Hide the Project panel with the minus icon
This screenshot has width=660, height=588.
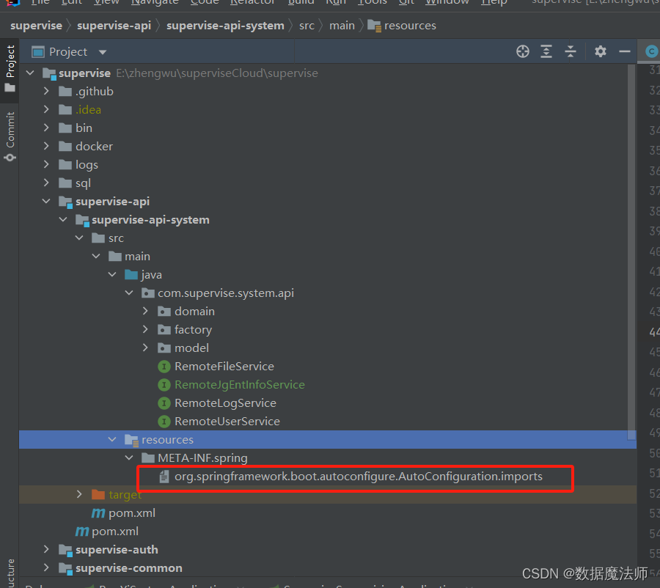[625, 52]
